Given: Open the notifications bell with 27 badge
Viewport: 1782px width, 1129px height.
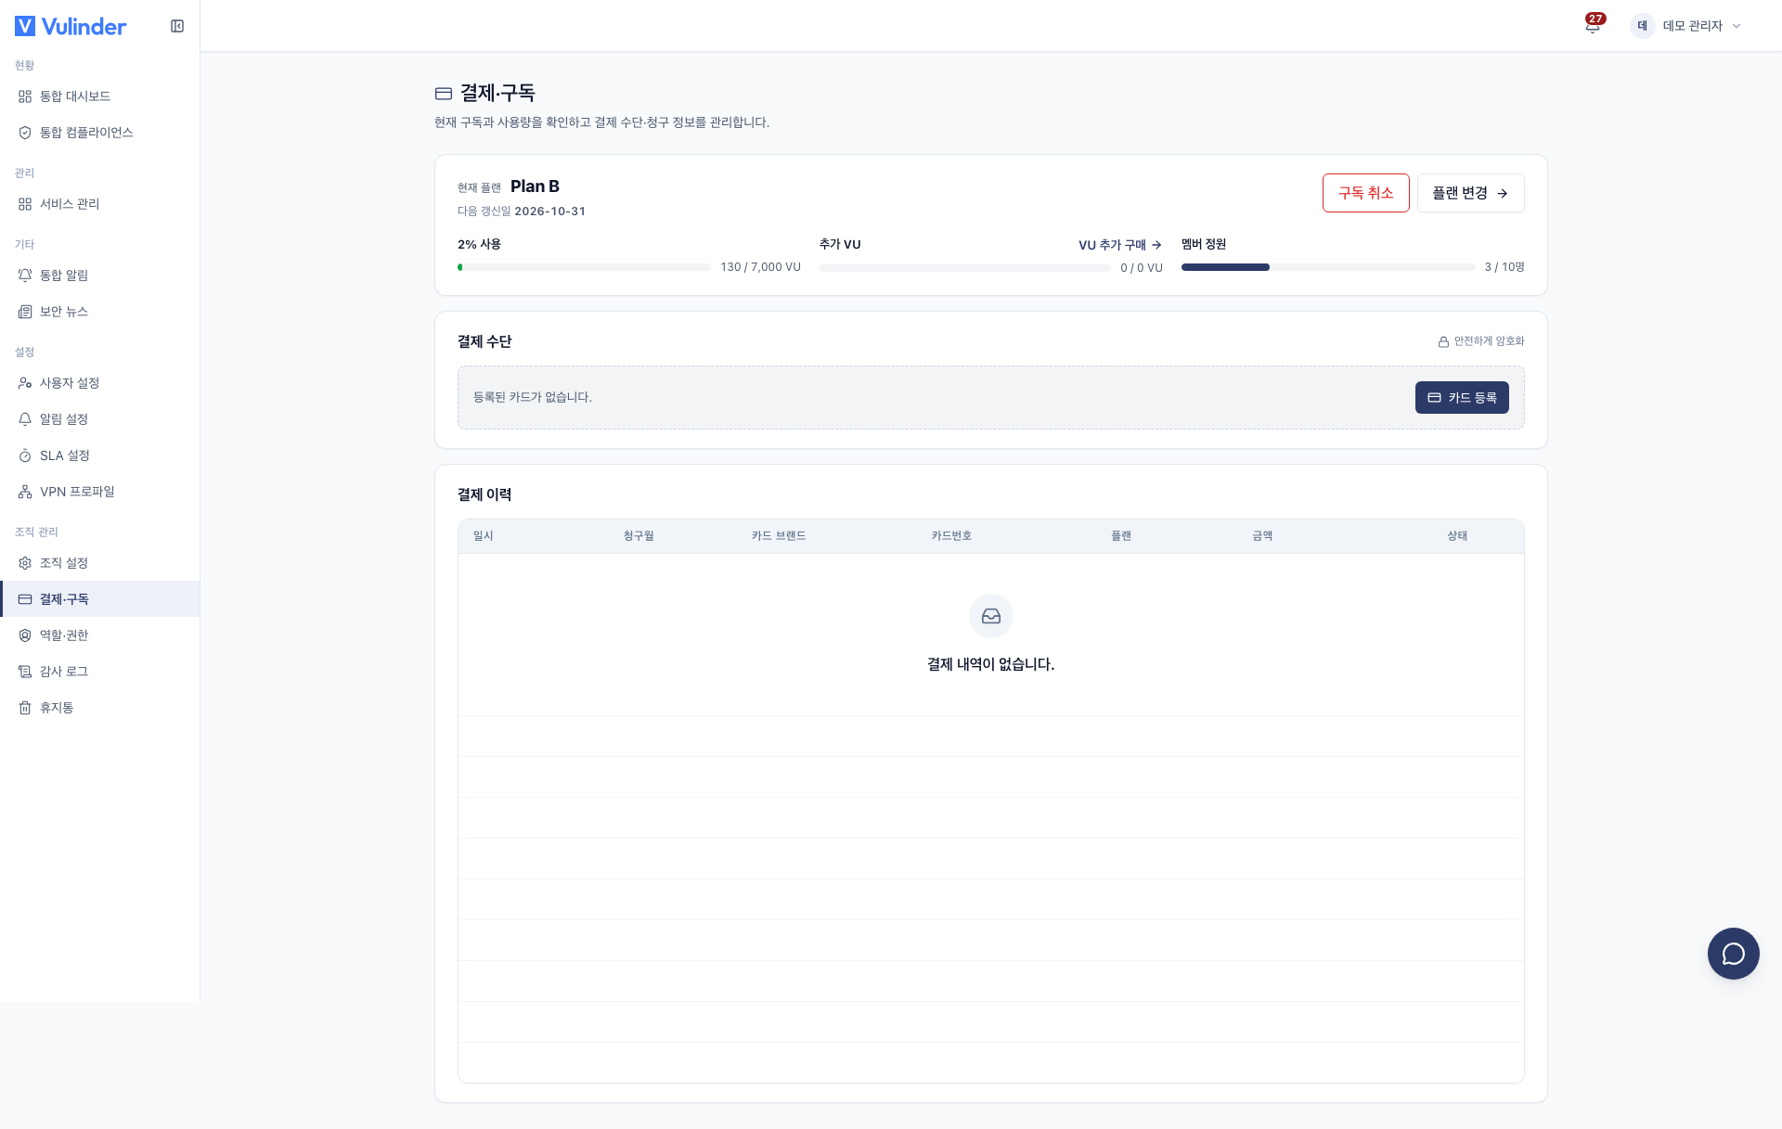Looking at the screenshot, I should tap(1593, 25).
